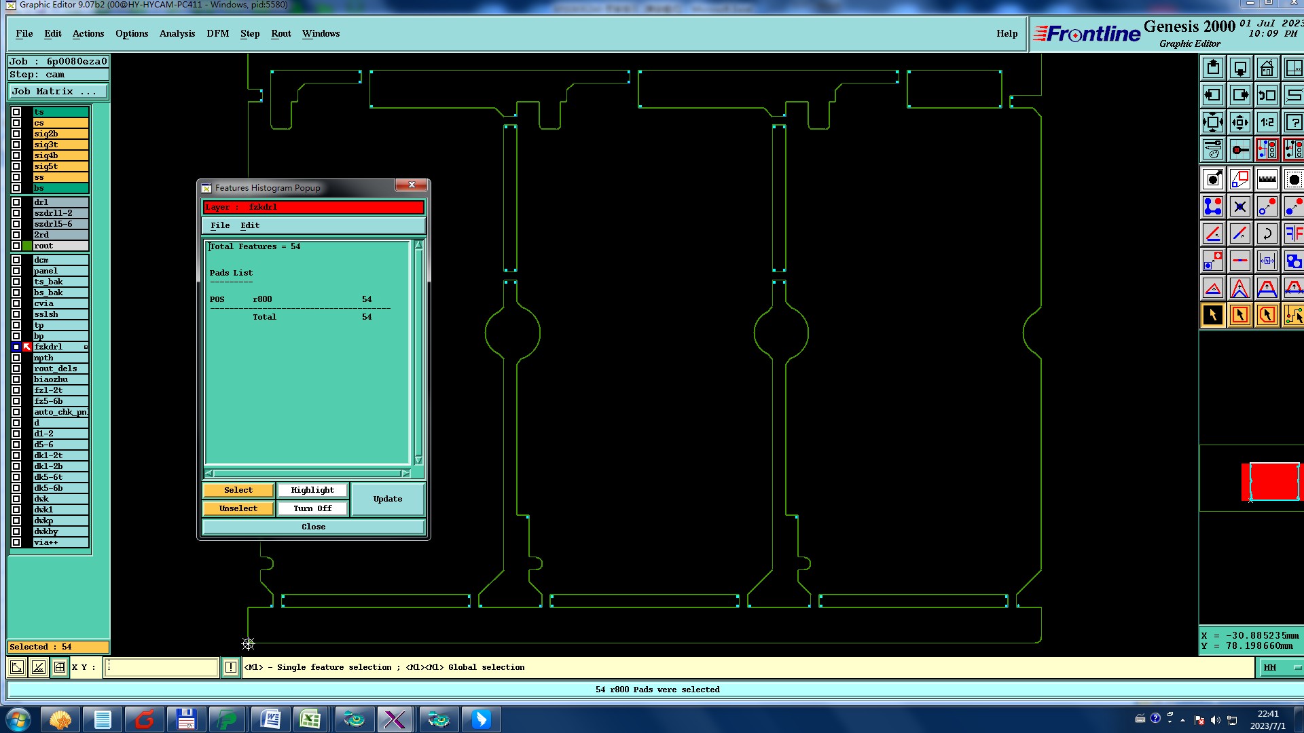Open the File menu in Features Histogram popup
The height and width of the screenshot is (733, 1304).
pos(220,225)
